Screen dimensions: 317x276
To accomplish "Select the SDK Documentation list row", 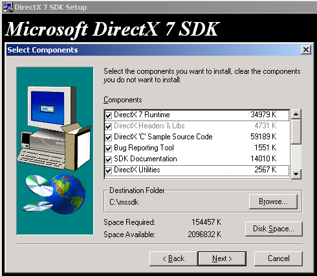I will click(197, 159).
